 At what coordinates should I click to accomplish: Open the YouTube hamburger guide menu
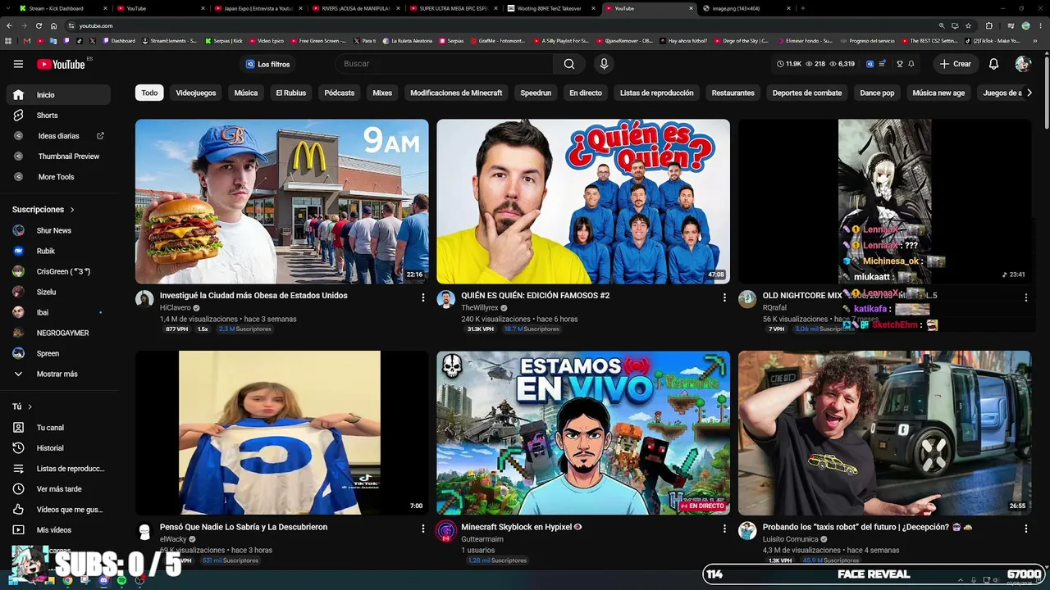click(x=18, y=64)
